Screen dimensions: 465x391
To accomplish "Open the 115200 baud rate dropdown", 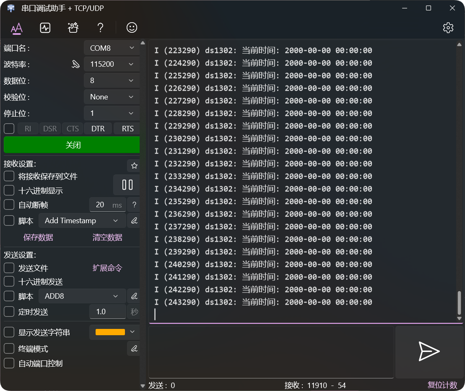I will (x=112, y=64).
